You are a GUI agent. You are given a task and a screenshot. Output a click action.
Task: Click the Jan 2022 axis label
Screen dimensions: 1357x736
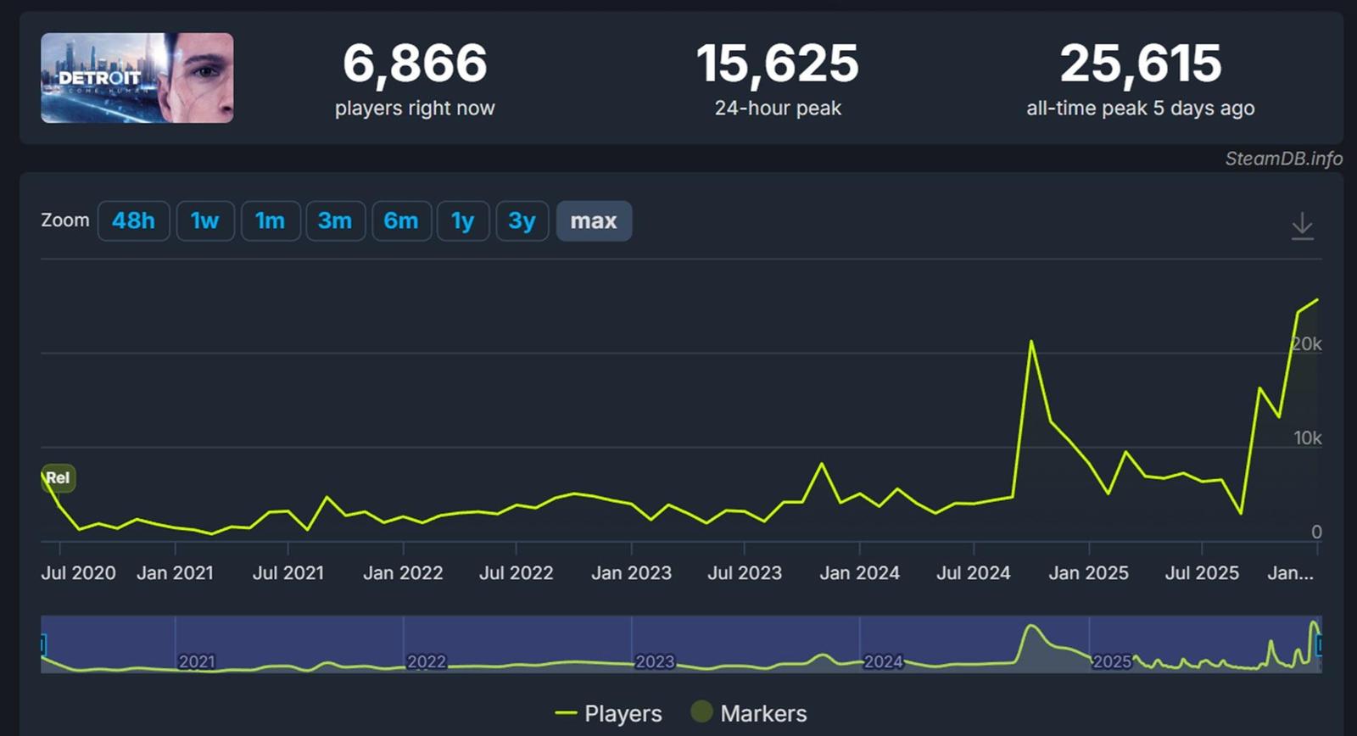[x=403, y=573]
